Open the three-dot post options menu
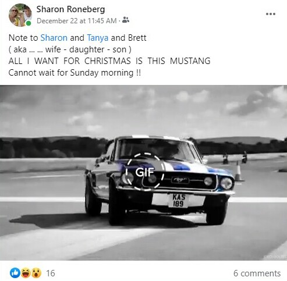Viewport: 287px width, 281px height. click(x=271, y=14)
